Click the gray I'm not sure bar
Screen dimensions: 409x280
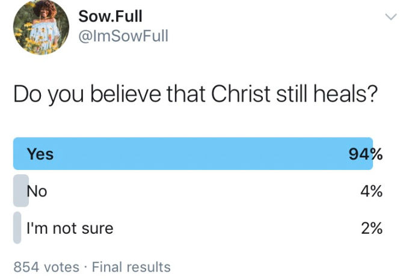[x=17, y=228]
